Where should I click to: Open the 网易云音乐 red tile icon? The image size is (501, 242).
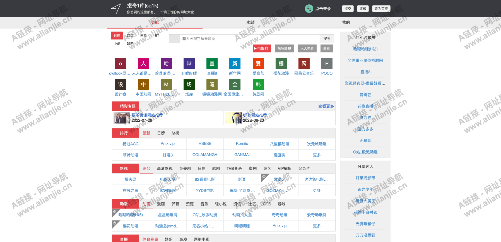[x=304, y=64]
